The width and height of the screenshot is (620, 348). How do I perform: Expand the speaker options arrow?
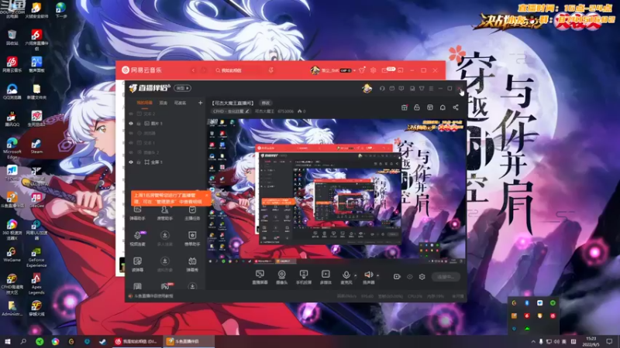coord(378,276)
